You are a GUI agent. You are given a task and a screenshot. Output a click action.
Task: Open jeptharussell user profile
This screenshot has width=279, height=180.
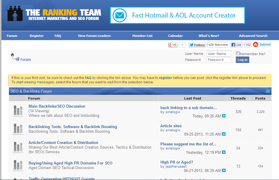tap(176, 166)
